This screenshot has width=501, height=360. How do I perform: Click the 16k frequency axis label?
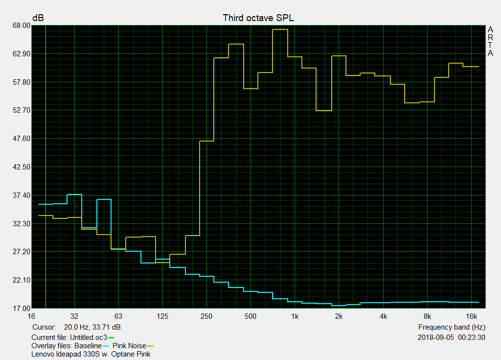(471, 316)
